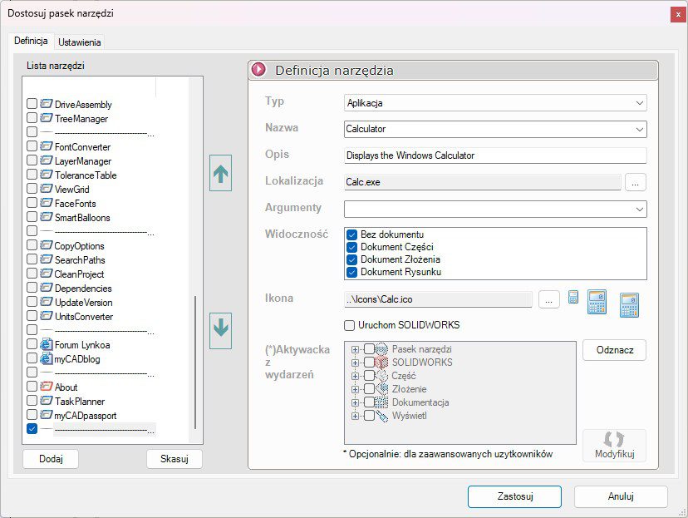688x518 pixels.
Task: Expand the Dokumentacja tree node
Action: [355, 402]
